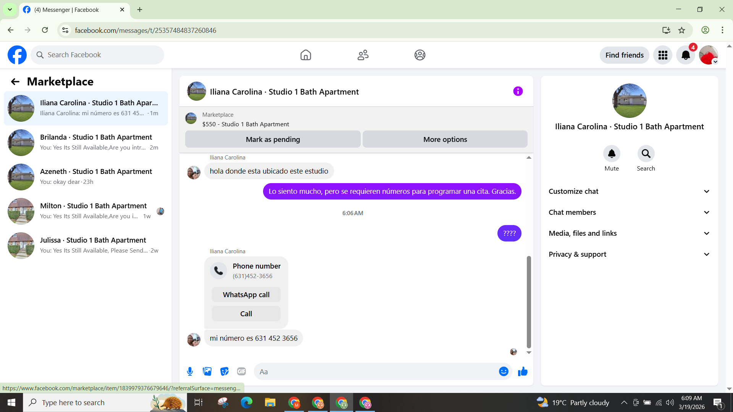Viewport: 733px width, 412px height.
Task: Open the emoji picker in message box
Action: coord(504,372)
